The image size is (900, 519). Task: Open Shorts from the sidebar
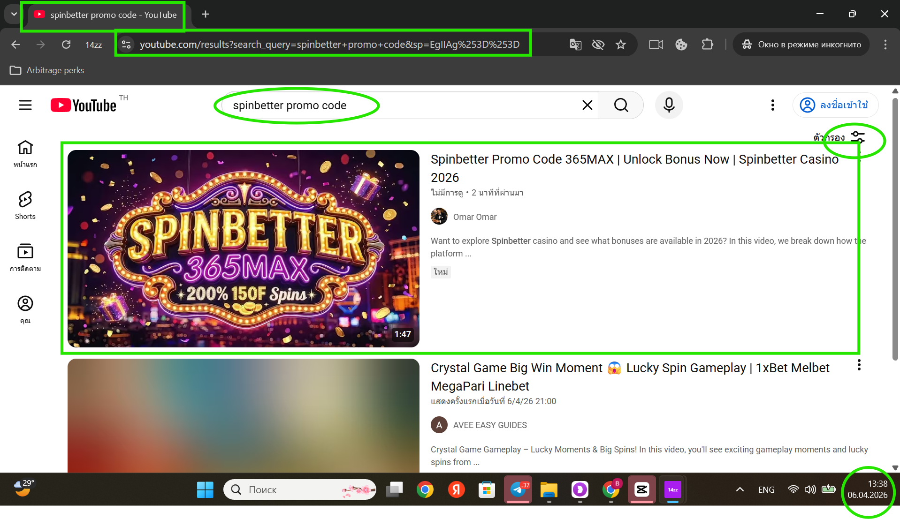click(25, 206)
